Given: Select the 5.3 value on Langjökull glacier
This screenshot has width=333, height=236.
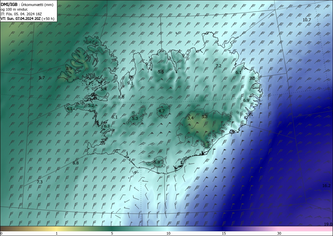Looking at the screenshot, I should point(135,118).
